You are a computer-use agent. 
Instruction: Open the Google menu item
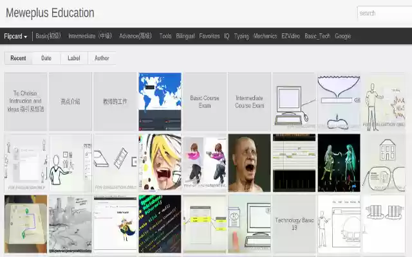pyautogui.click(x=342, y=36)
